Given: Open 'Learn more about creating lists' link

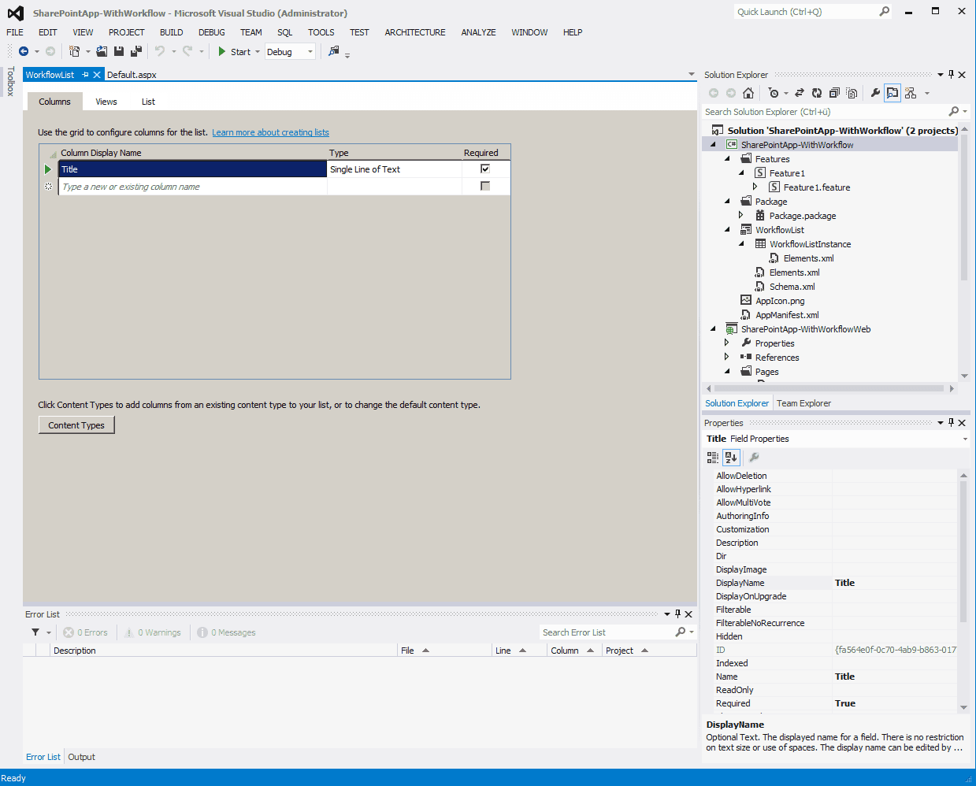Looking at the screenshot, I should (x=270, y=132).
